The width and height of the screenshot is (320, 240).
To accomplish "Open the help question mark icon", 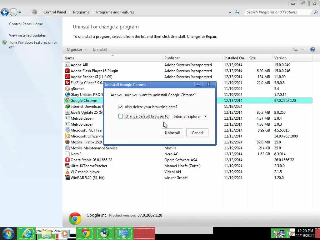I will pos(312,49).
